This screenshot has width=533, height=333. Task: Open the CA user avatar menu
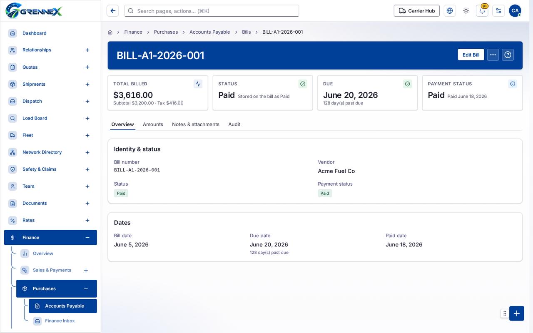[515, 11]
